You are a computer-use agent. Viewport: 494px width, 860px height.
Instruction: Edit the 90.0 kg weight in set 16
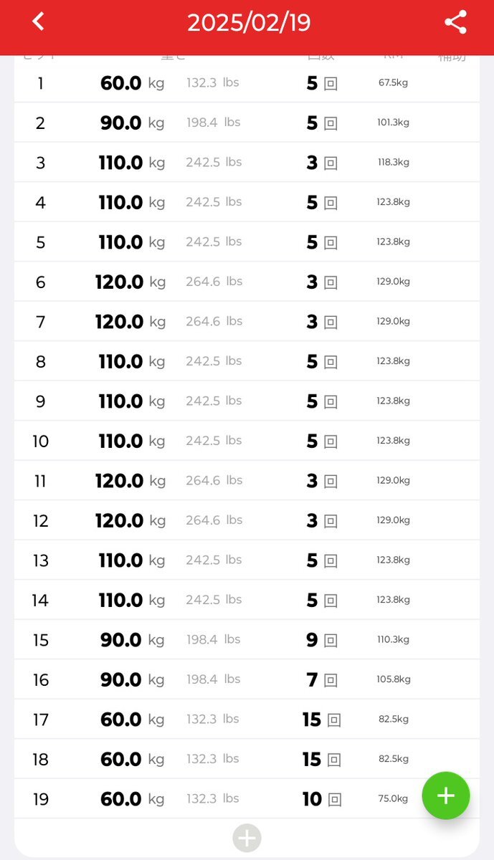click(120, 679)
